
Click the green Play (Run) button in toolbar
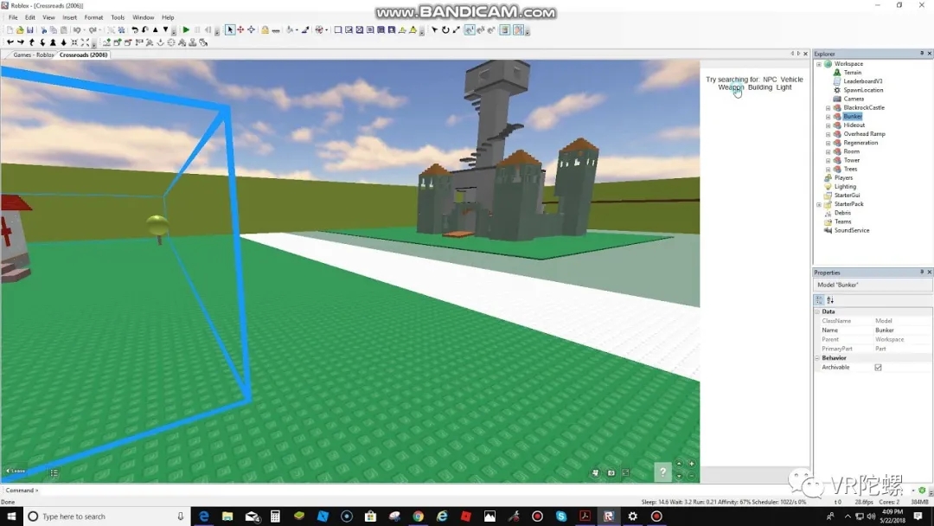coord(187,29)
